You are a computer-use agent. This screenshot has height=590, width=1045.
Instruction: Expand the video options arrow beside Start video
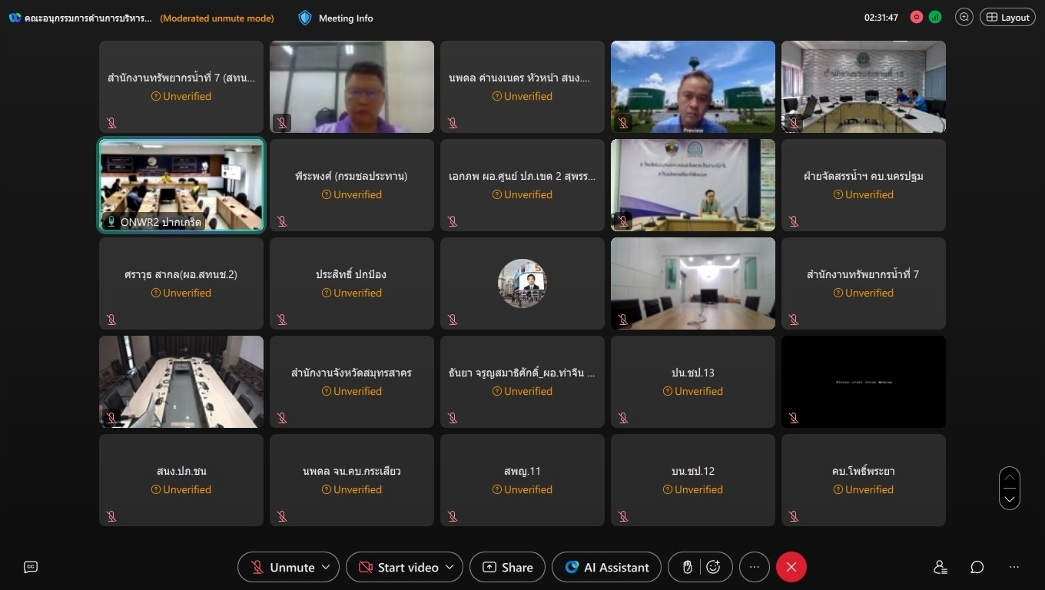(x=450, y=567)
